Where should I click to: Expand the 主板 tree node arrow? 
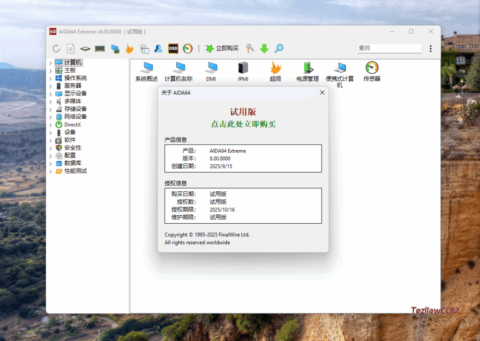(x=51, y=70)
